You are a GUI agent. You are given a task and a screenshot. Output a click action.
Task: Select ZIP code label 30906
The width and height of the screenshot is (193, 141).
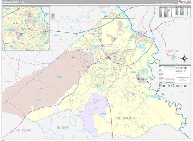tap(133, 72)
